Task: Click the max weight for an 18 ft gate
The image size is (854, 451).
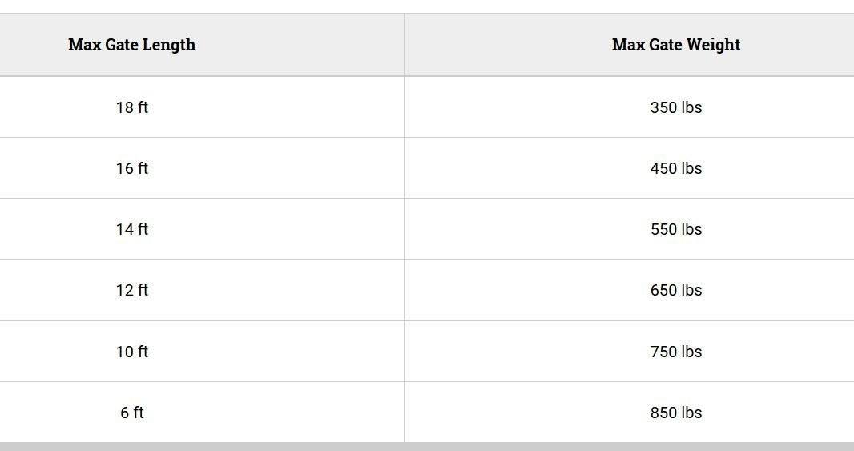Action: click(x=675, y=107)
